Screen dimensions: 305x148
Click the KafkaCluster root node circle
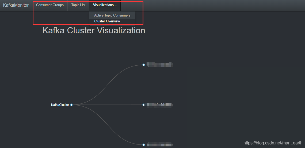[x=71, y=105]
